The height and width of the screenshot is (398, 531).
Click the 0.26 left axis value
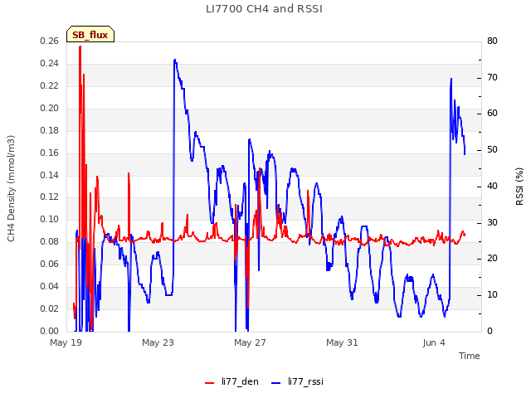[x=50, y=41]
